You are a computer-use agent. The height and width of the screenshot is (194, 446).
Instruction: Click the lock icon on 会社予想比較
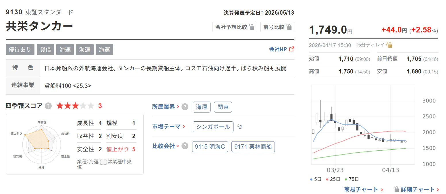(x=251, y=27)
